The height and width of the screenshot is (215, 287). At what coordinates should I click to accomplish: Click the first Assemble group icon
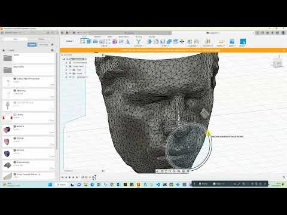tap(190, 41)
